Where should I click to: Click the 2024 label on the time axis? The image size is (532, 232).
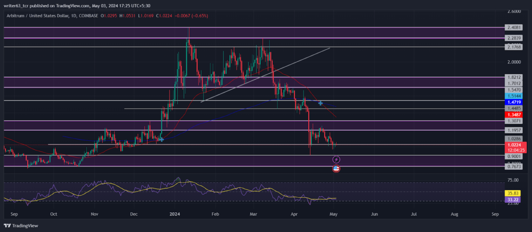(175, 214)
